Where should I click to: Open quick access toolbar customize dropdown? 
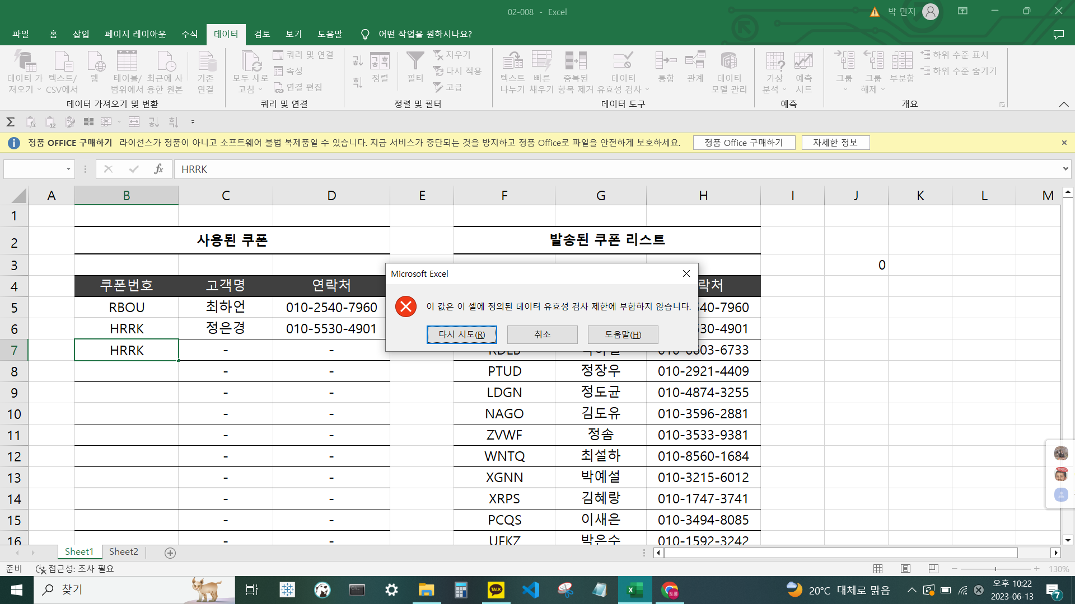pyautogui.click(x=193, y=122)
